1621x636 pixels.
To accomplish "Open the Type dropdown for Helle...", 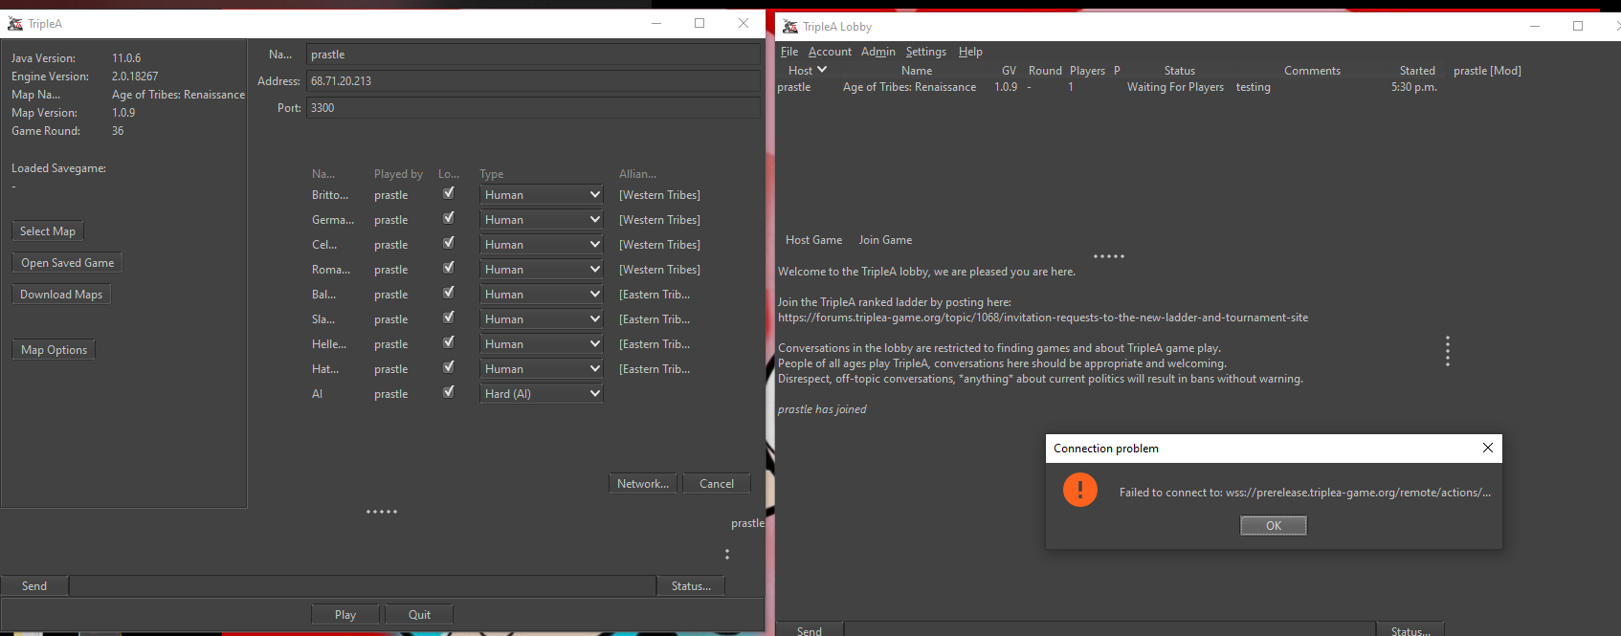I will (x=542, y=344).
